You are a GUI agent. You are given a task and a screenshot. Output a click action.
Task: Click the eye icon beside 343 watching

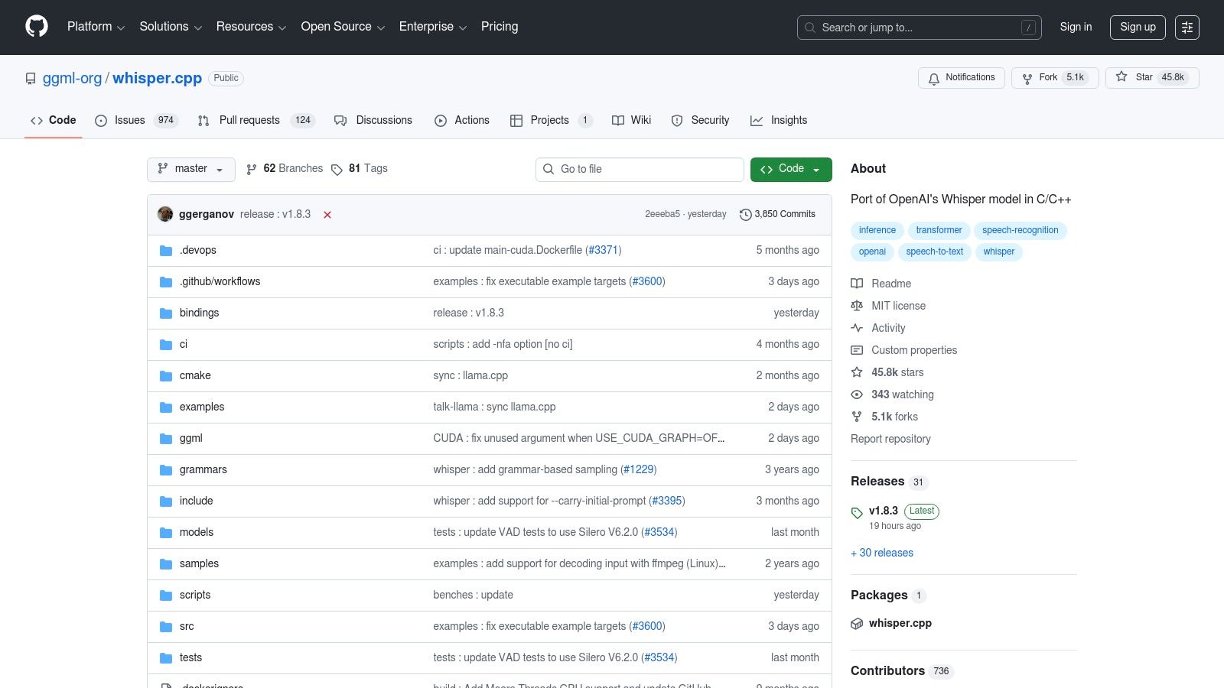[857, 394]
